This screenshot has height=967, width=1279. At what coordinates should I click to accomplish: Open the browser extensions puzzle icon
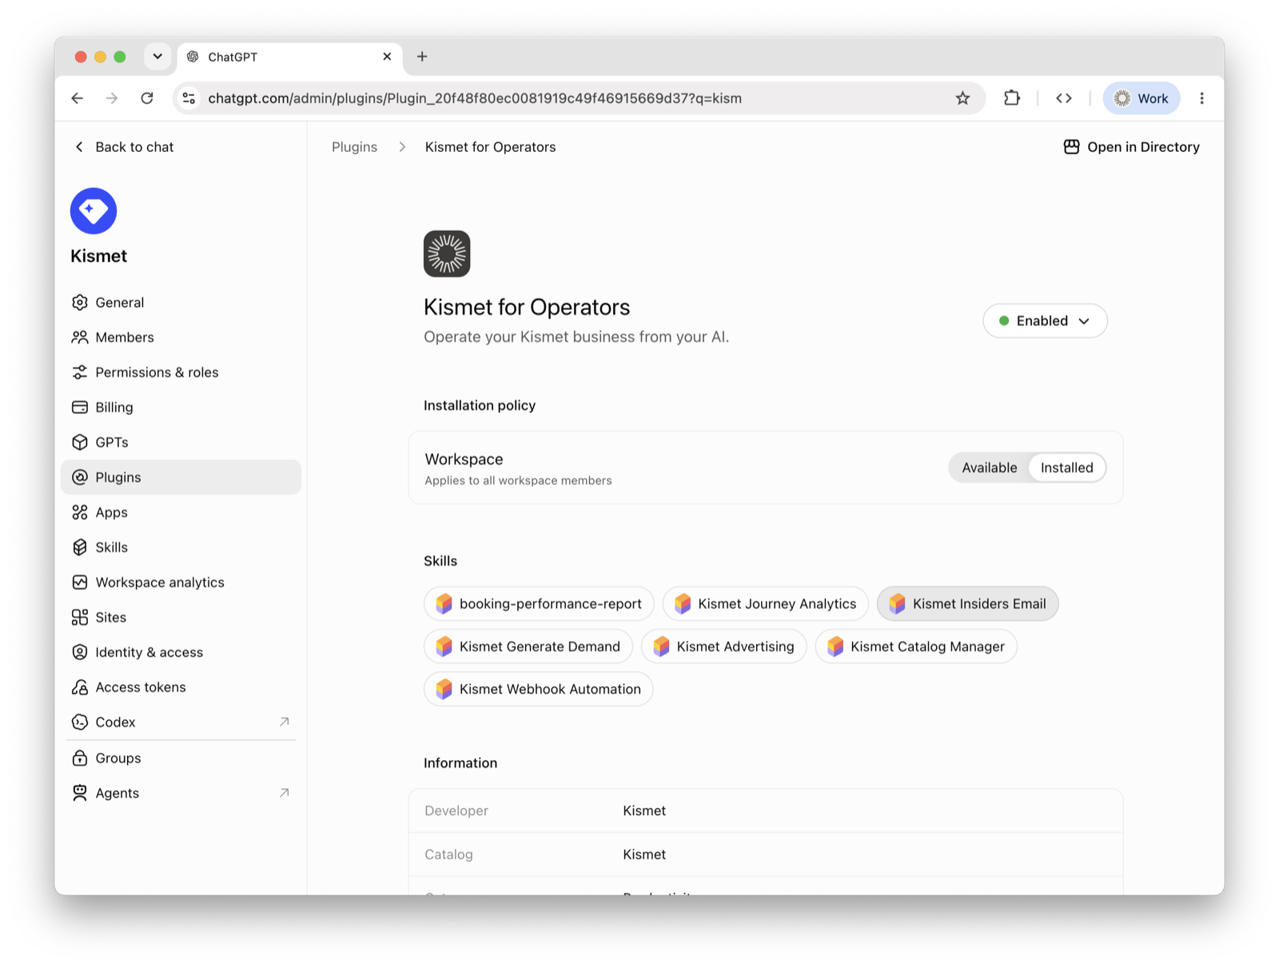(x=1012, y=98)
